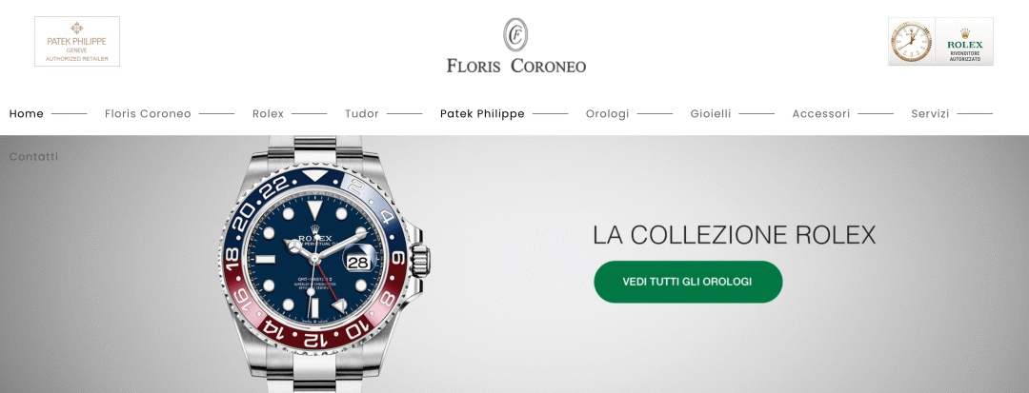Click the Floris Coroneo oval logo emblem

point(515,34)
